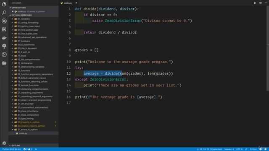Viewport: 269px width, 151px height.
Task: Open notifications bell in status bar
Action: click(x=265, y=149)
